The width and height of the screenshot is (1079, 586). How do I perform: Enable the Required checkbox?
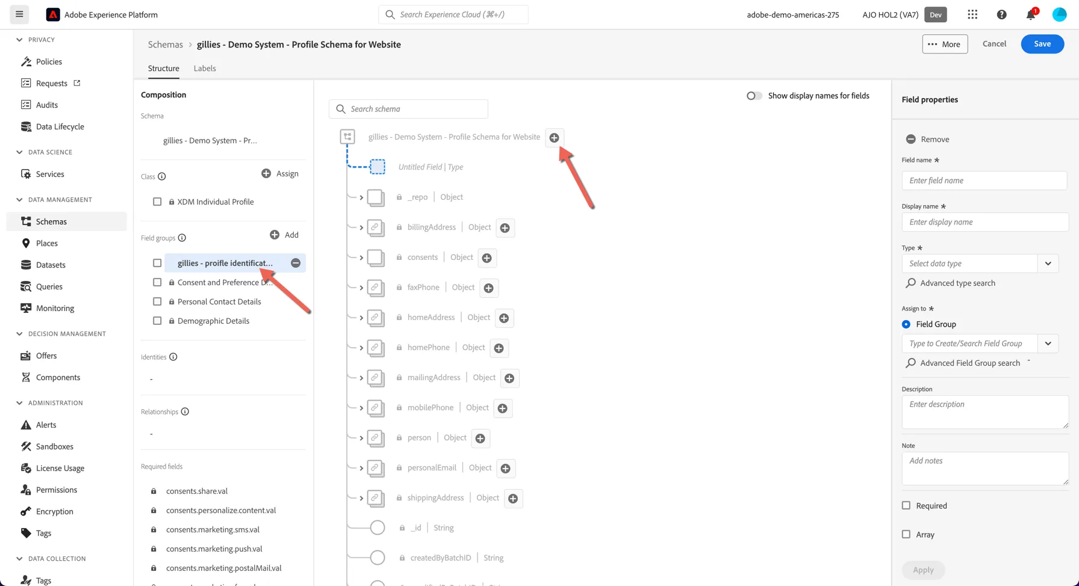pos(906,505)
